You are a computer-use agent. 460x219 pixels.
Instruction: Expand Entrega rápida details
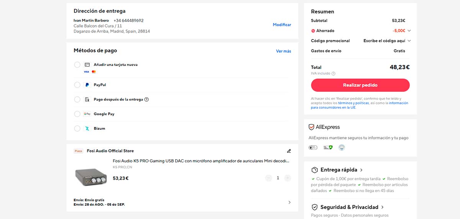pos(361,170)
